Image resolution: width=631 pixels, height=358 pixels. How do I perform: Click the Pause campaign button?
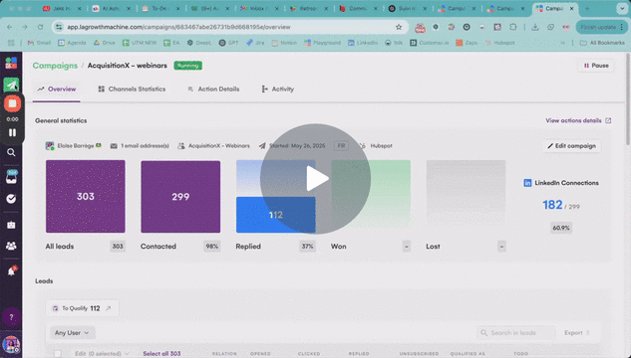[x=596, y=66]
